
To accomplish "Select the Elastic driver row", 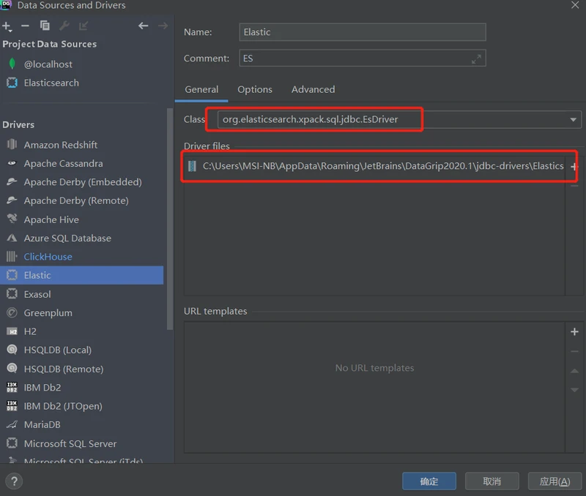I will (81, 275).
